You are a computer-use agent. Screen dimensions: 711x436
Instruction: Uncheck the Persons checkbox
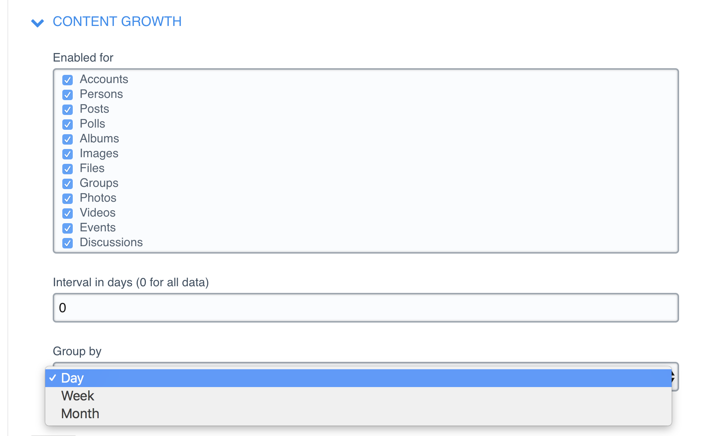click(x=68, y=95)
